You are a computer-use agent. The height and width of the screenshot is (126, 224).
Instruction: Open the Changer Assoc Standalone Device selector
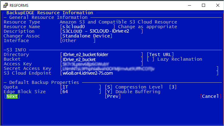point(86,36)
